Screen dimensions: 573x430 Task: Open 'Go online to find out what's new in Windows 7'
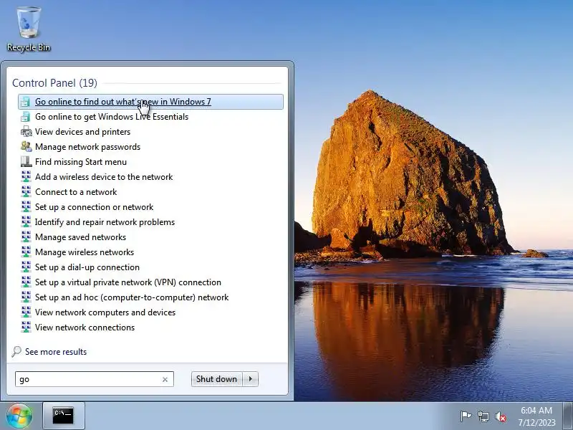150,102
